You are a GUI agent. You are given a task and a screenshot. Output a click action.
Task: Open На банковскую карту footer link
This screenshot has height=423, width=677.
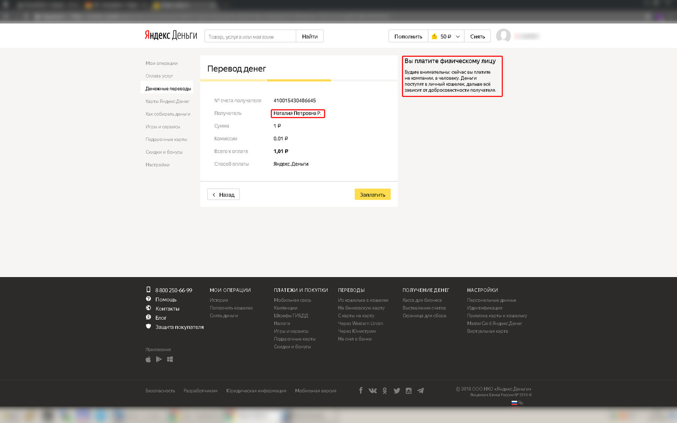361,308
